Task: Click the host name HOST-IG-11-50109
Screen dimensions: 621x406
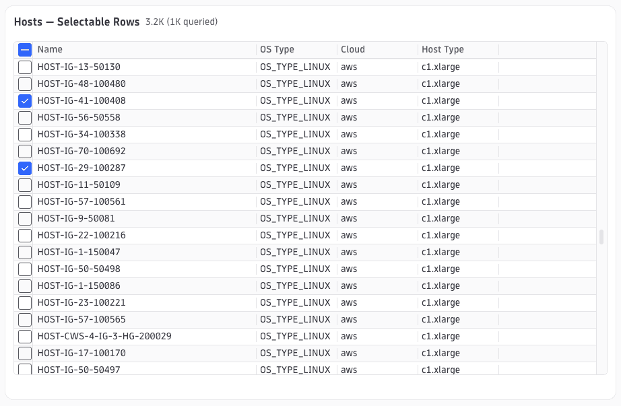Action: 79,185
